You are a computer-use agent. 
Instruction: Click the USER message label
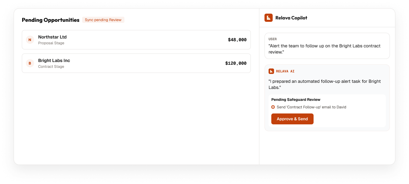coord(273,39)
